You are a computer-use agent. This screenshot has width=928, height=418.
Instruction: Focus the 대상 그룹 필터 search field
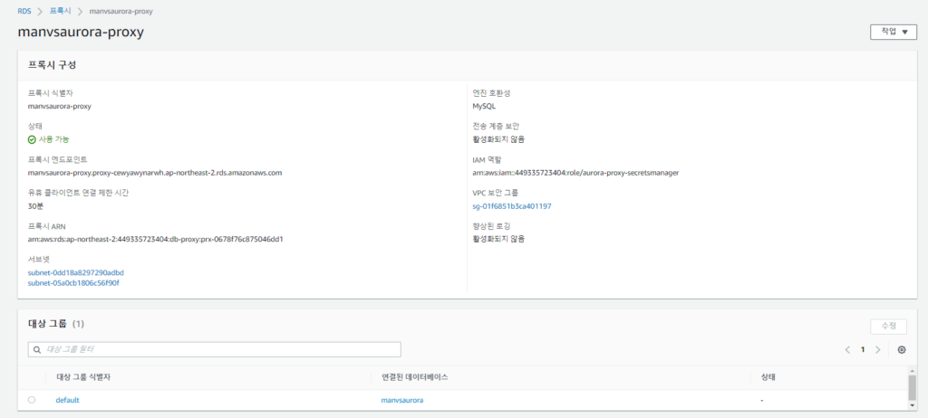(217, 349)
